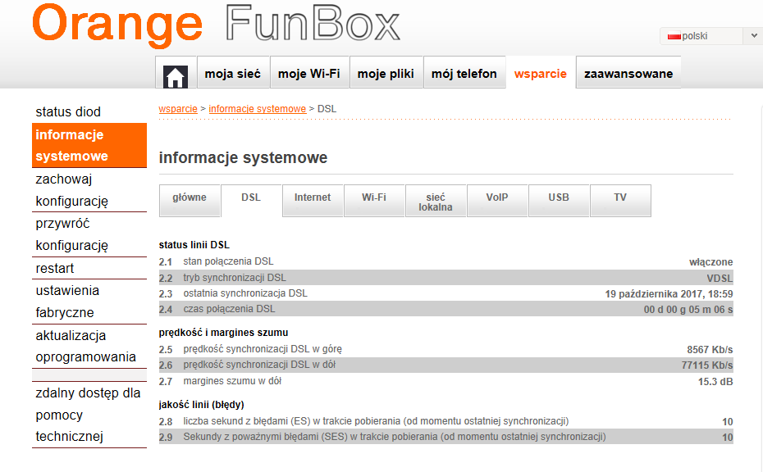Click the jakość linii (błędy) heading

[202, 405]
